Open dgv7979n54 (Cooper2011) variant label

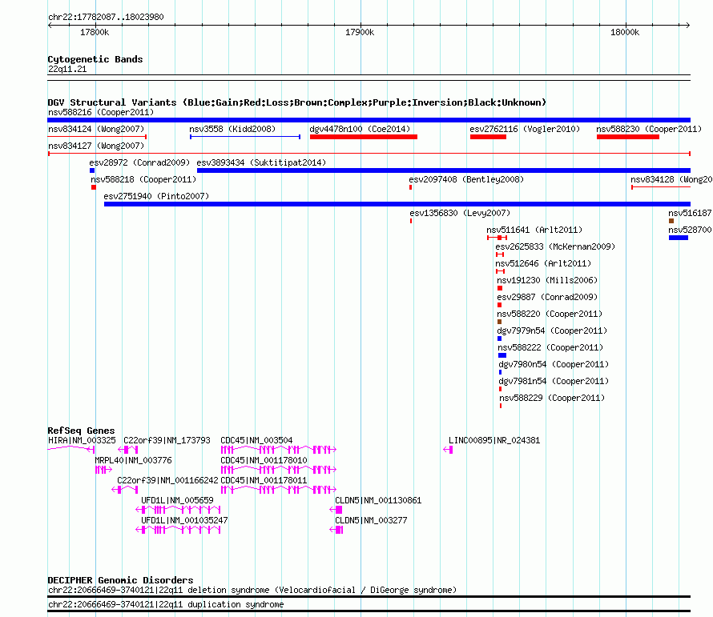point(552,331)
